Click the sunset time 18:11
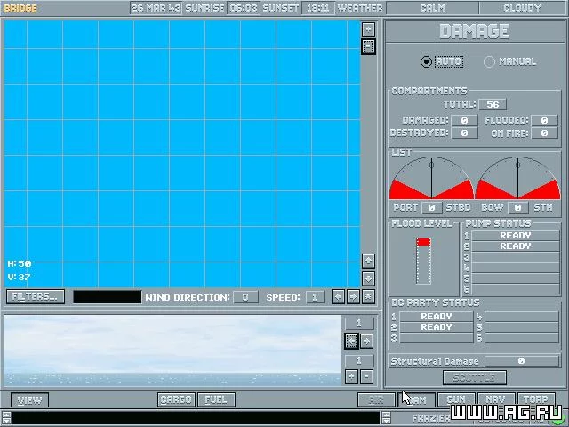The image size is (569, 427). pyautogui.click(x=318, y=8)
